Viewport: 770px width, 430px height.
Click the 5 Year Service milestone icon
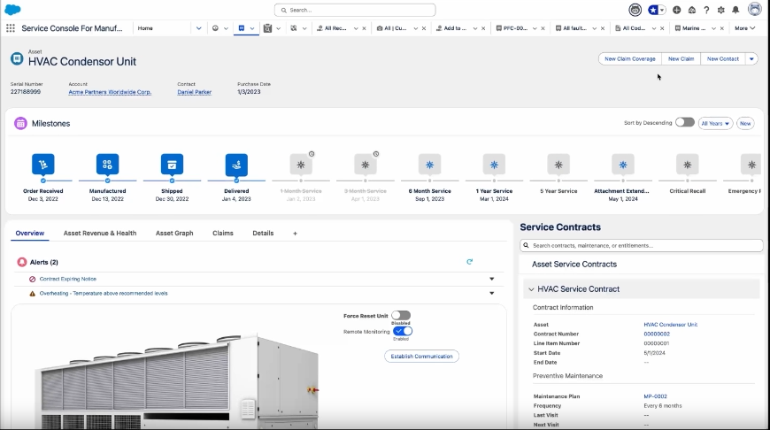558,165
